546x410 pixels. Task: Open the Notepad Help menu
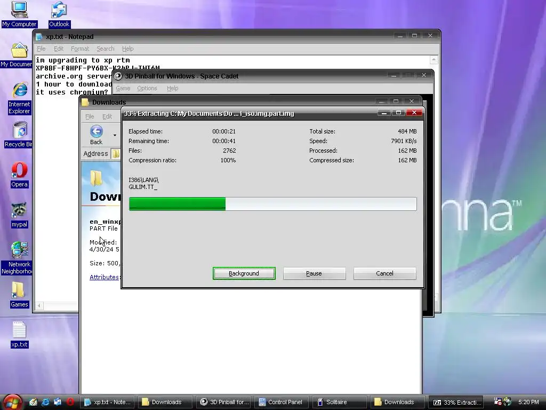pos(128,49)
